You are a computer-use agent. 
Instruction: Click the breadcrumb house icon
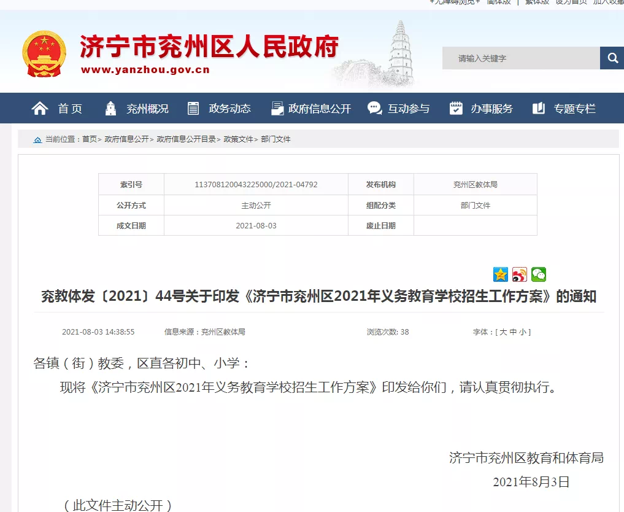[37, 140]
